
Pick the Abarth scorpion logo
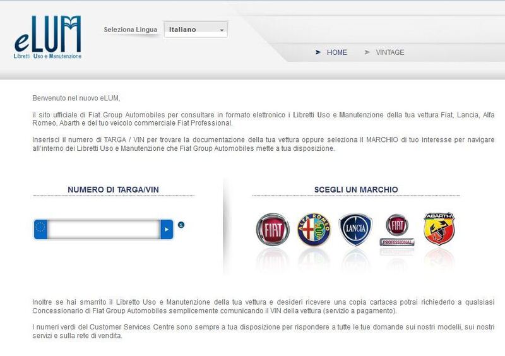(439, 228)
